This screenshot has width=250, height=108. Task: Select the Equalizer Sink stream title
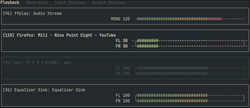tap(44, 90)
